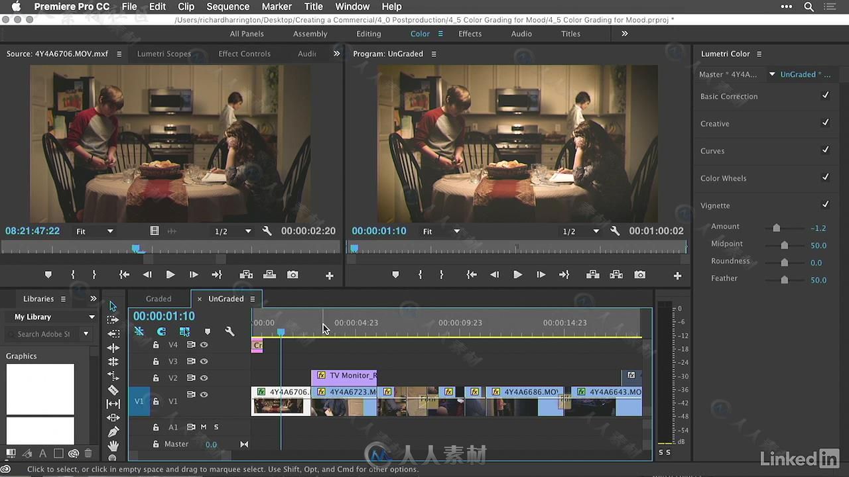Select the Razor tool
The height and width of the screenshot is (477, 849).
tap(113, 390)
